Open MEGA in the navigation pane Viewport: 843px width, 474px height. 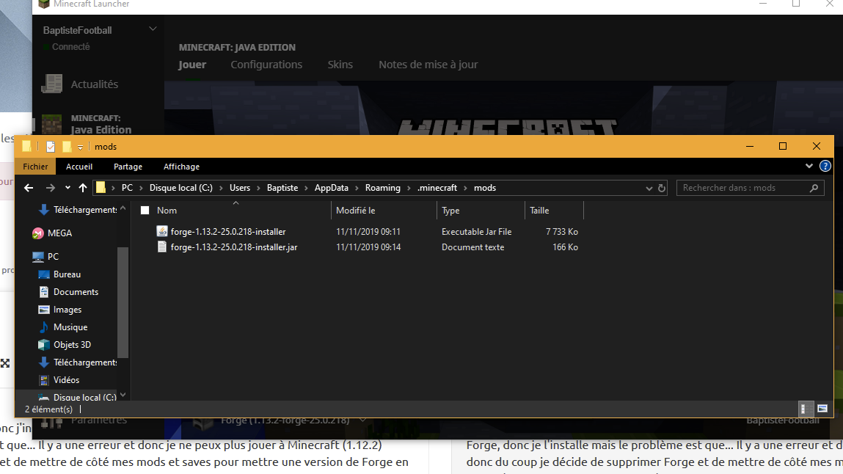tap(59, 233)
